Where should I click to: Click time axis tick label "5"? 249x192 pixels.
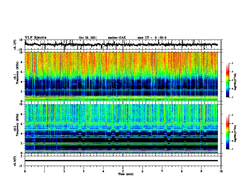pos(123,171)
